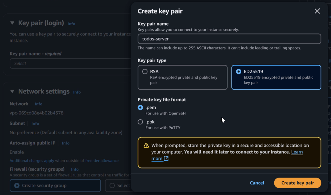
Task: Open Info link beside Auto-assign public IP
Action: pyautogui.click(x=66, y=143)
